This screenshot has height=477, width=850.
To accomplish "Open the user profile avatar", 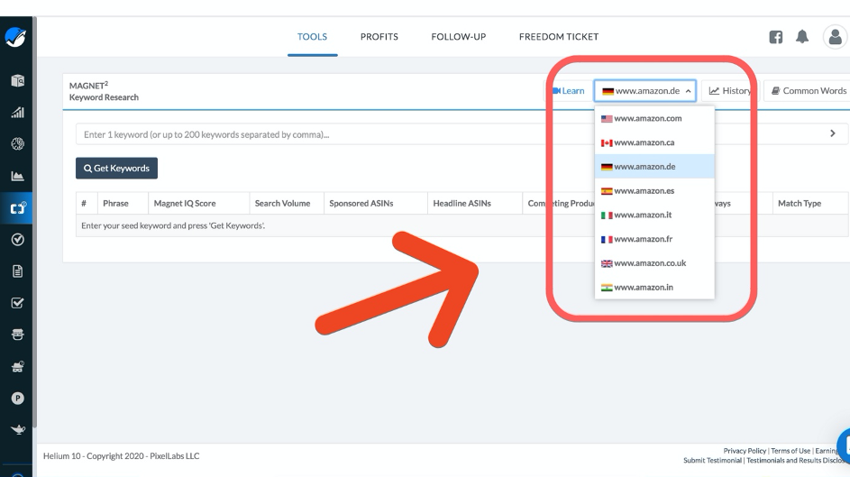I will [836, 37].
